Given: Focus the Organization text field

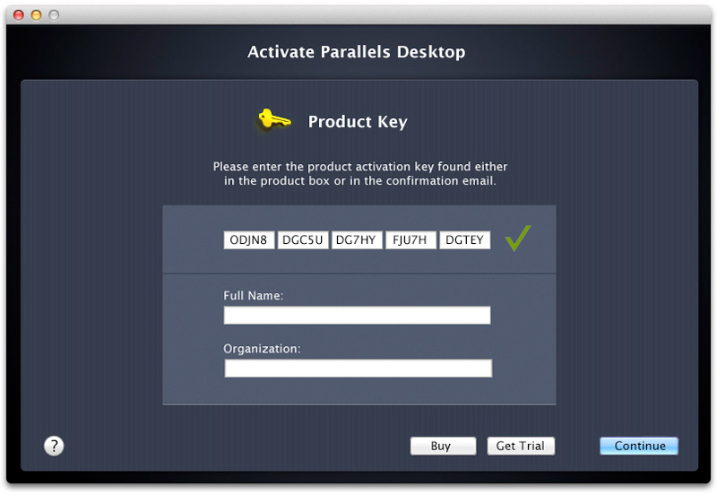Looking at the screenshot, I should pyautogui.click(x=358, y=369).
